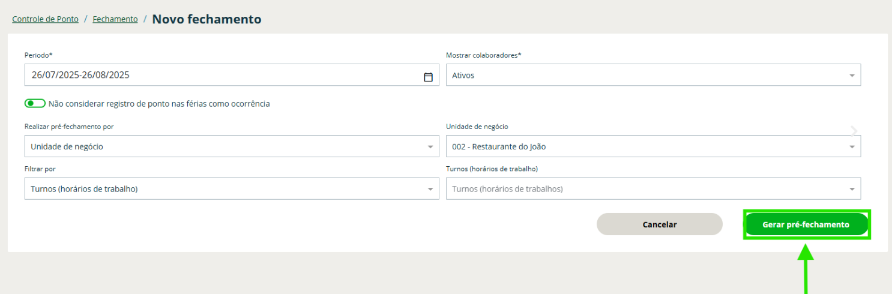Screen dimensions: 892x294
Task: Toggle the green vacation time-record switch
Action: click(35, 104)
